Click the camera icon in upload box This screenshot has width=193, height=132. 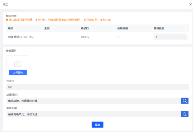coord(18,64)
